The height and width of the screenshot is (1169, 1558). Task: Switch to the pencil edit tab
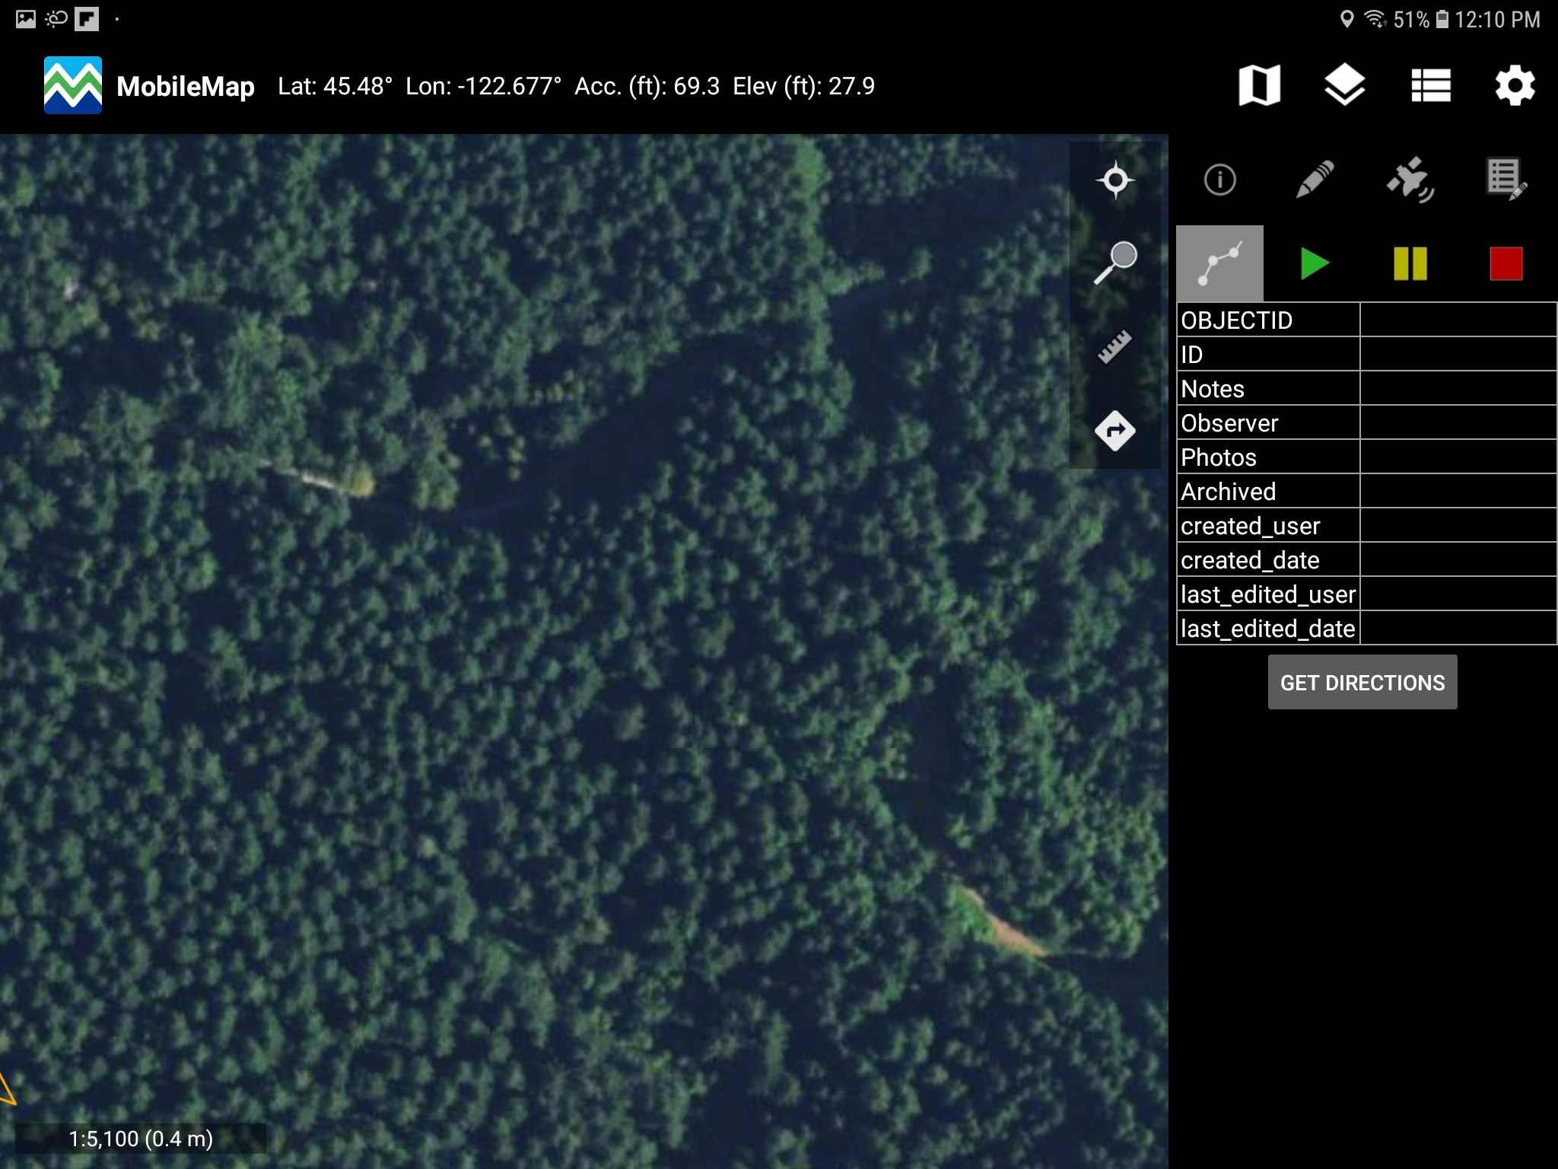click(1315, 180)
